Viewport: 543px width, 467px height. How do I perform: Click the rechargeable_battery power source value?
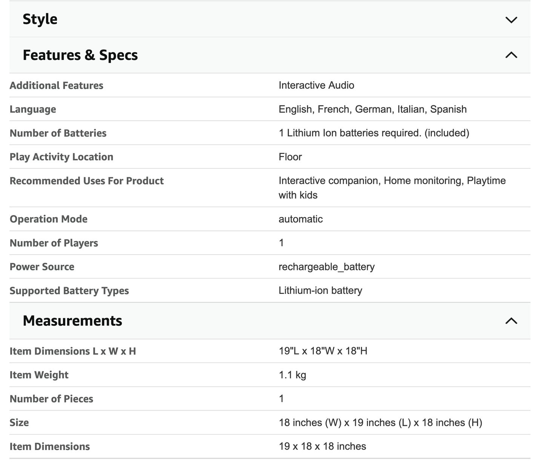click(327, 267)
